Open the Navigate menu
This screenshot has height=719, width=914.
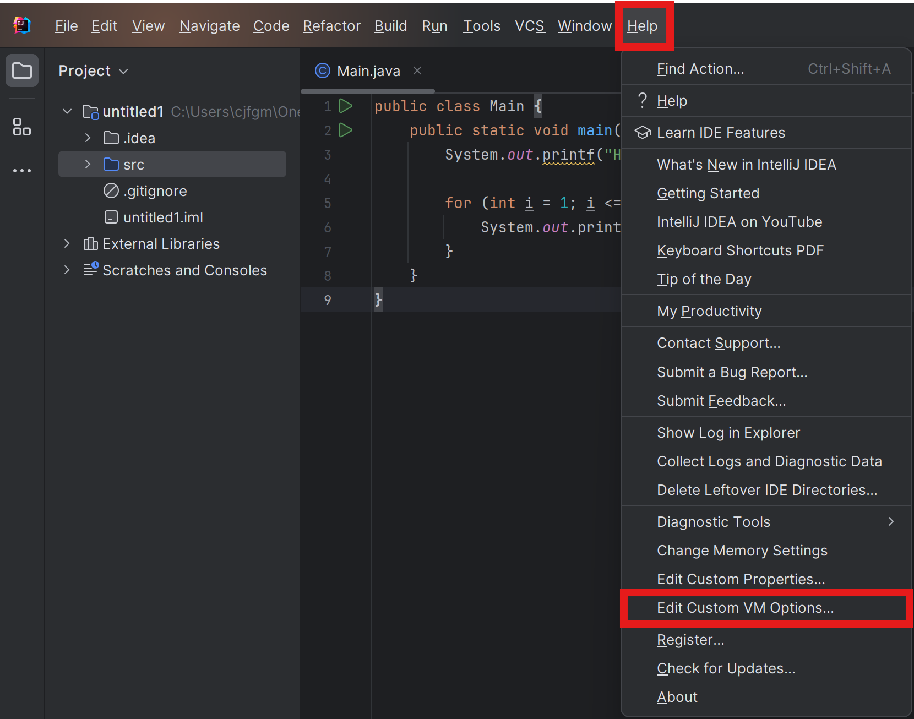click(210, 26)
